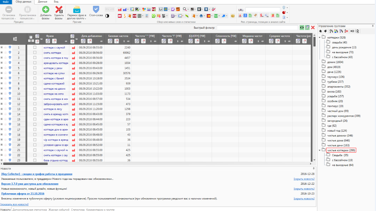
Task: Open the Файл menu
Action: pyautogui.click(x=6, y=2)
